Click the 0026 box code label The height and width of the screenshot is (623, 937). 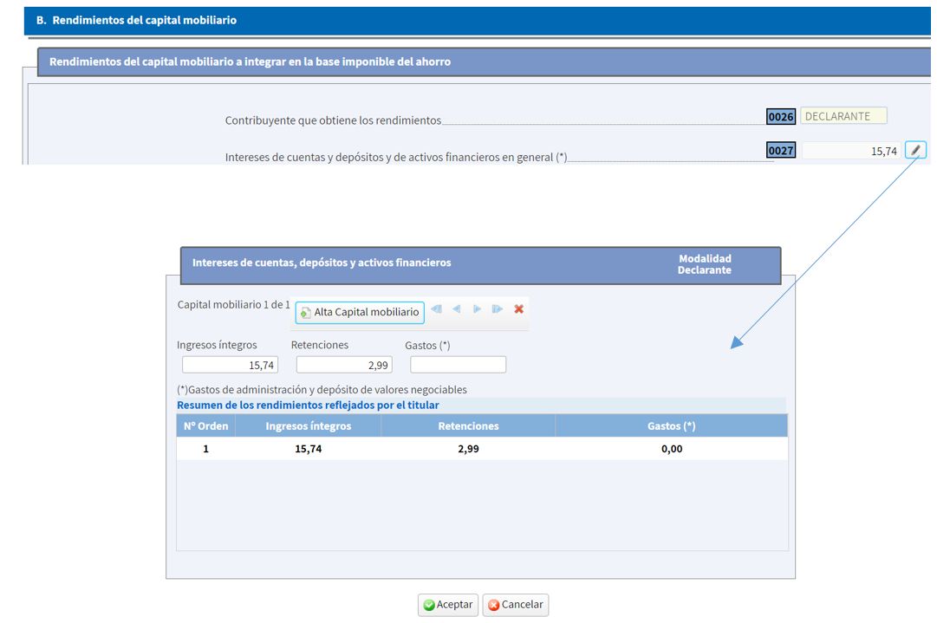click(781, 117)
